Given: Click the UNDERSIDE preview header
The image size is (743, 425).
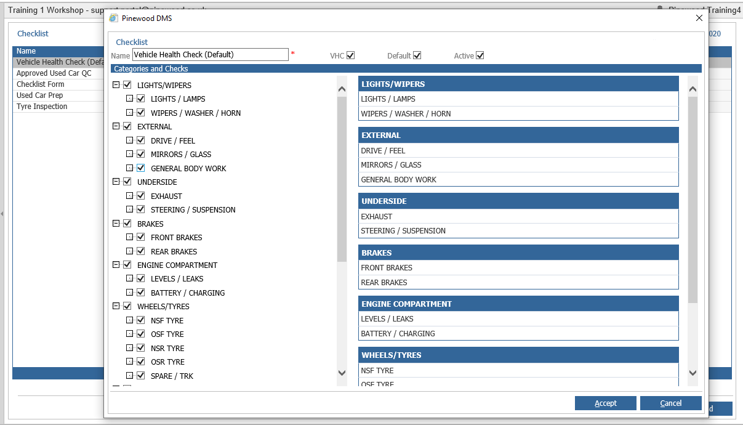Looking at the screenshot, I should pos(518,201).
